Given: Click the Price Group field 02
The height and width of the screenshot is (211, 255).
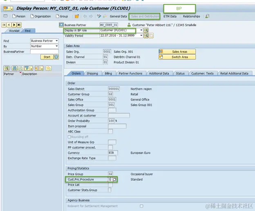Looking at the screenshot, I should coord(110,174).
